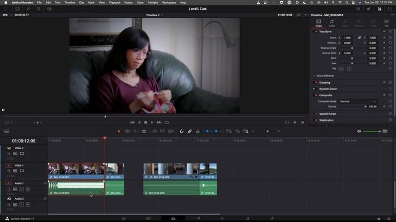The width and height of the screenshot is (396, 222).
Task: Solo the Audio 2 track S button
Action: (x=22, y=205)
